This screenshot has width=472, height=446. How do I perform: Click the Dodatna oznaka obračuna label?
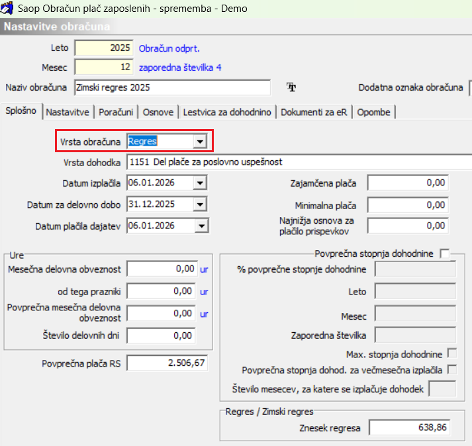[410, 87]
